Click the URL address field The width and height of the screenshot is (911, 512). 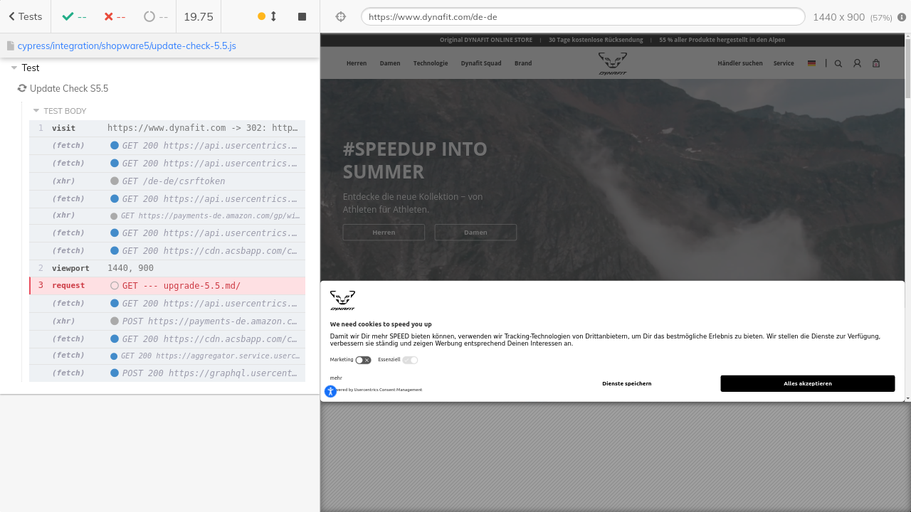(x=582, y=16)
